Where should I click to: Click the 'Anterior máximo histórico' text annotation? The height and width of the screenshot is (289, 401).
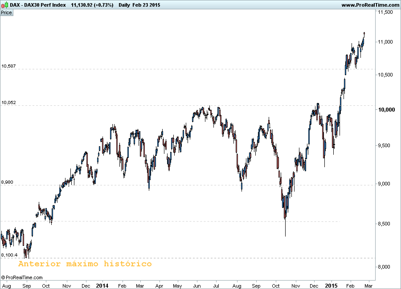85,264
